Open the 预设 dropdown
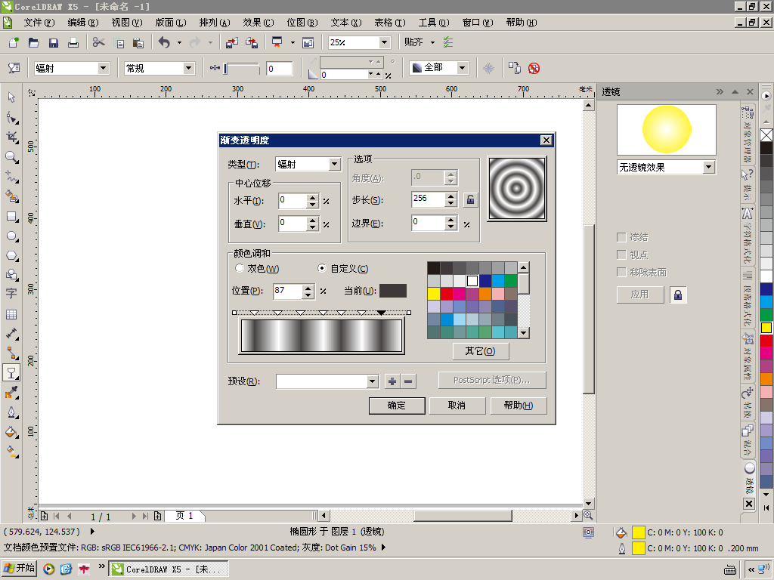The image size is (774, 580). coord(373,381)
